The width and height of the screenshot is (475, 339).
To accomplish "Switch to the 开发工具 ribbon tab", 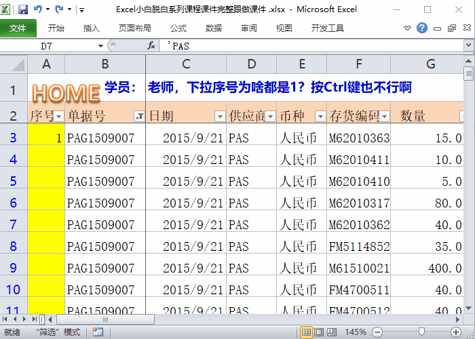I will [x=328, y=28].
